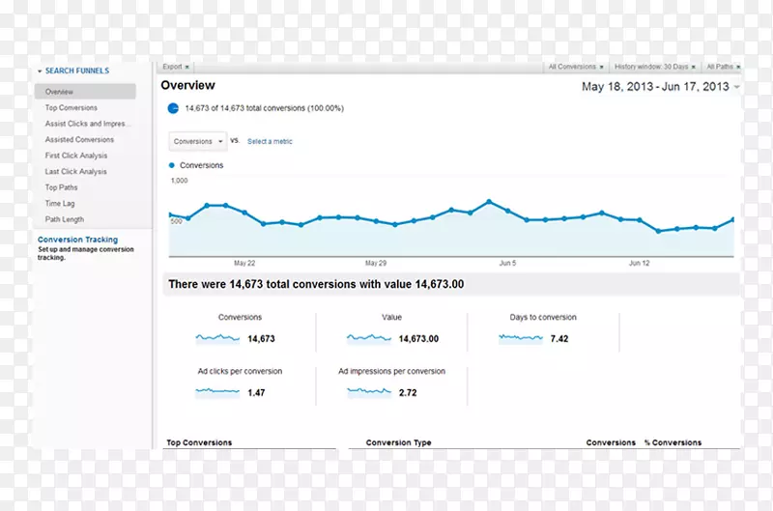The height and width of the screenshot is (511, 773).
Task: Click the Ad clicks per conversion sparkline
Action: pyautogui.click(x=219, y=392)
